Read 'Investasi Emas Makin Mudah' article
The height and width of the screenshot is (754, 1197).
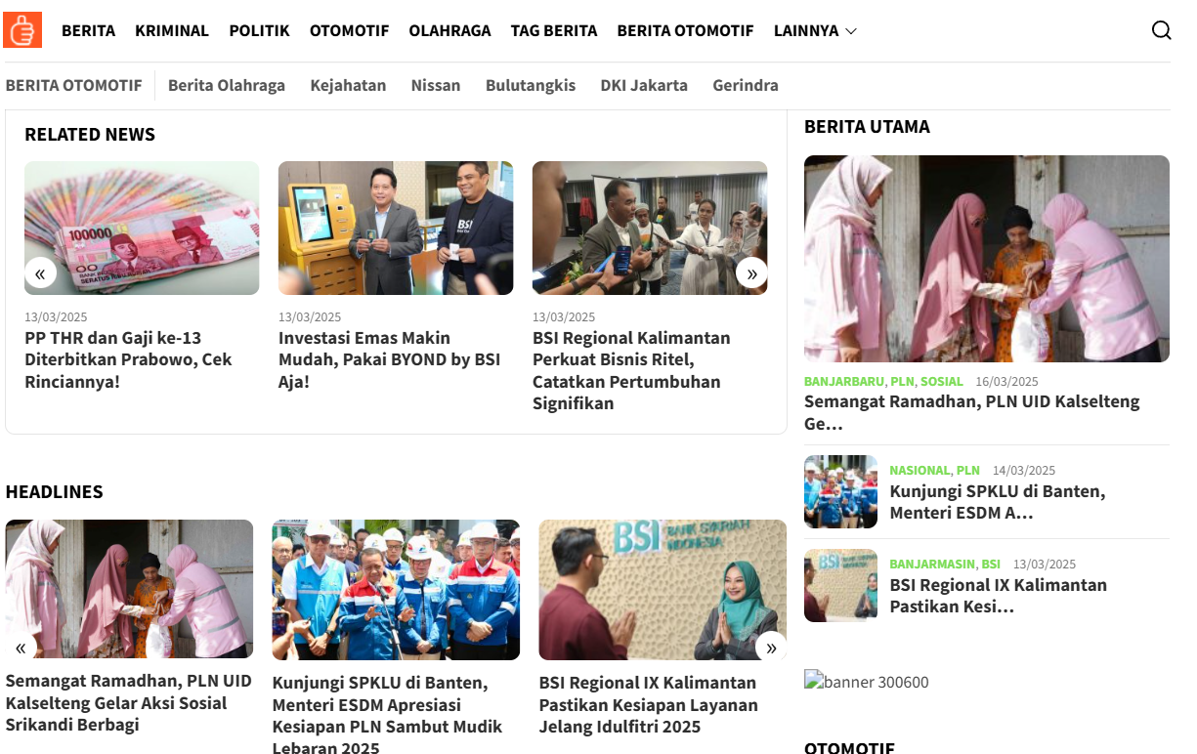(389, 359)
